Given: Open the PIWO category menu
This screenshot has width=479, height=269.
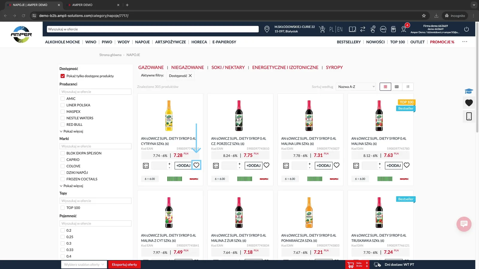Looking at the screenshot, I should [x=107, y=42].
